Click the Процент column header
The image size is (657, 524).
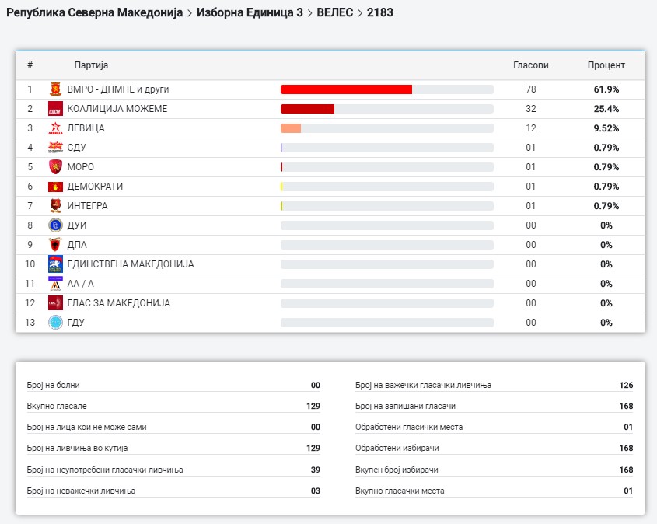(x=606, y=65)
